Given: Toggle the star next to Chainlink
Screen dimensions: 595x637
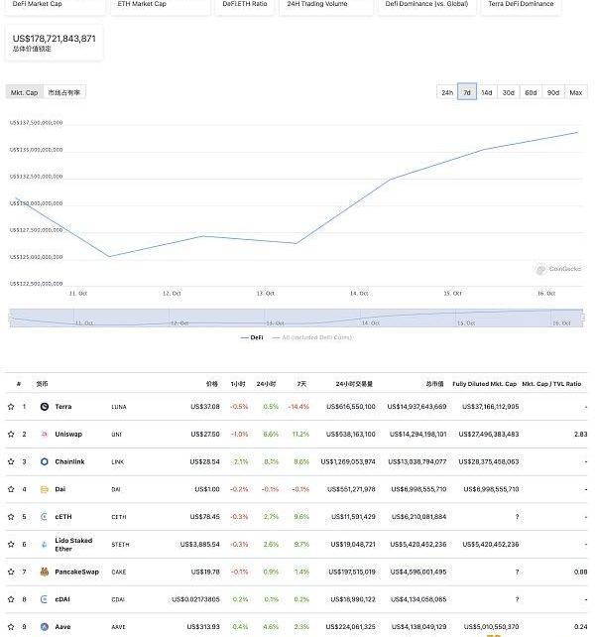Looking at the screenshot, I should [11, 461].
